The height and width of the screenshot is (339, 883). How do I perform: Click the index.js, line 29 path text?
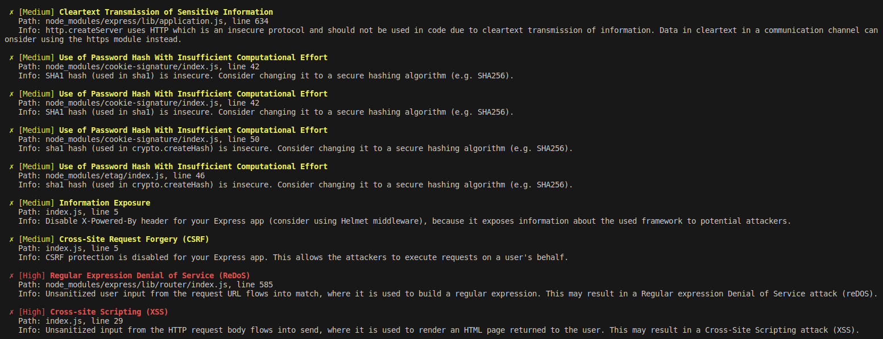click(84, 321)
